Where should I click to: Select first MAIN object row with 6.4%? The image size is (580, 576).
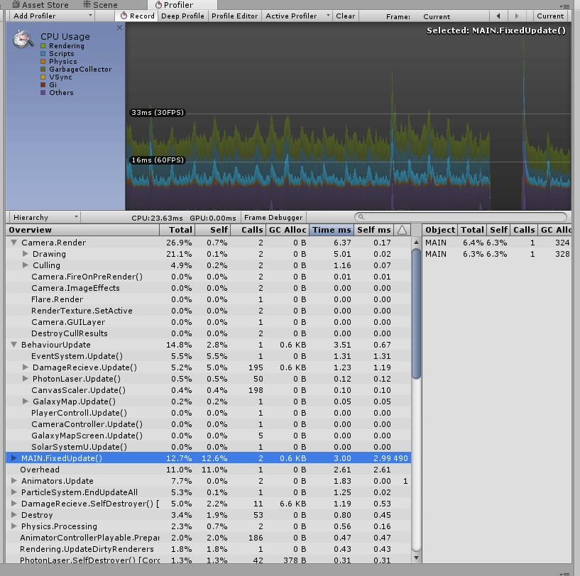click(497, 243)
